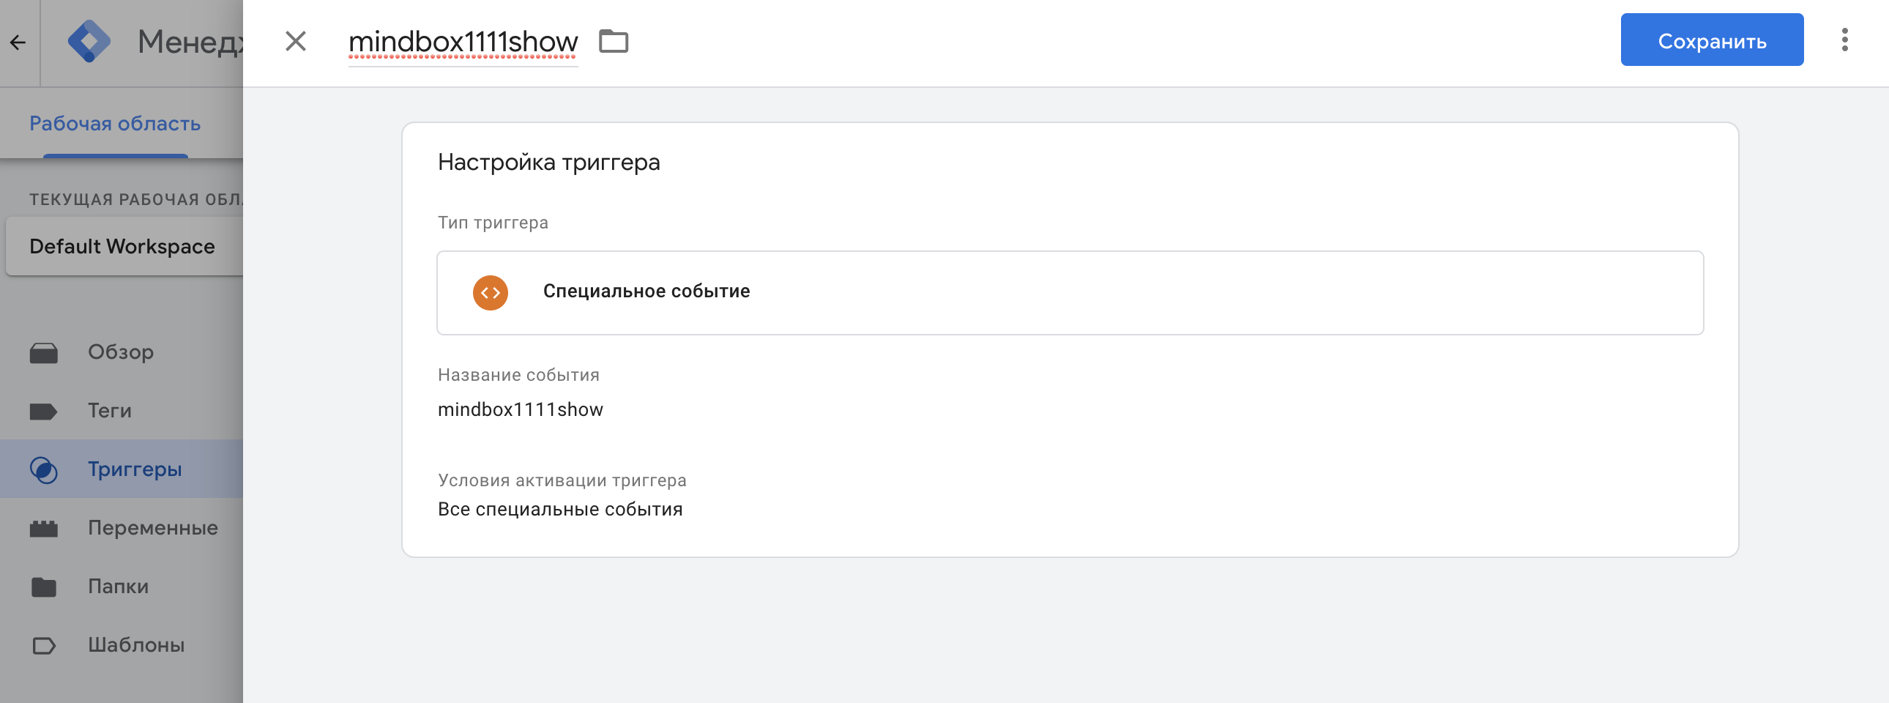
Task: Click the Шаблоны label icon
Action: [44, 646]
